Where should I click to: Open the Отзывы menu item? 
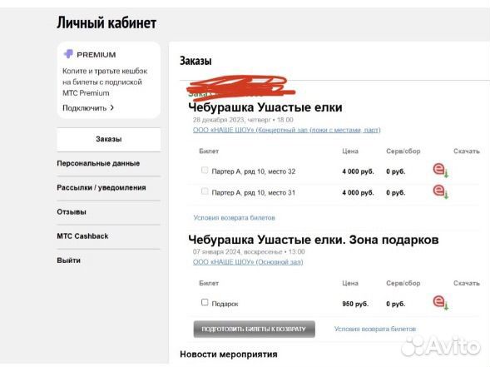click(x=72, y=212)
